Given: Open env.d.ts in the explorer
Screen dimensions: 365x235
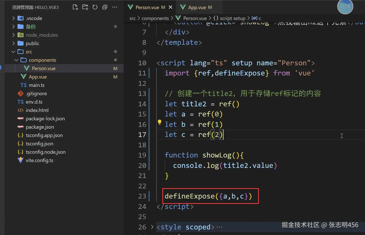Looking at the screenshot, I should [x=64, y=102].
